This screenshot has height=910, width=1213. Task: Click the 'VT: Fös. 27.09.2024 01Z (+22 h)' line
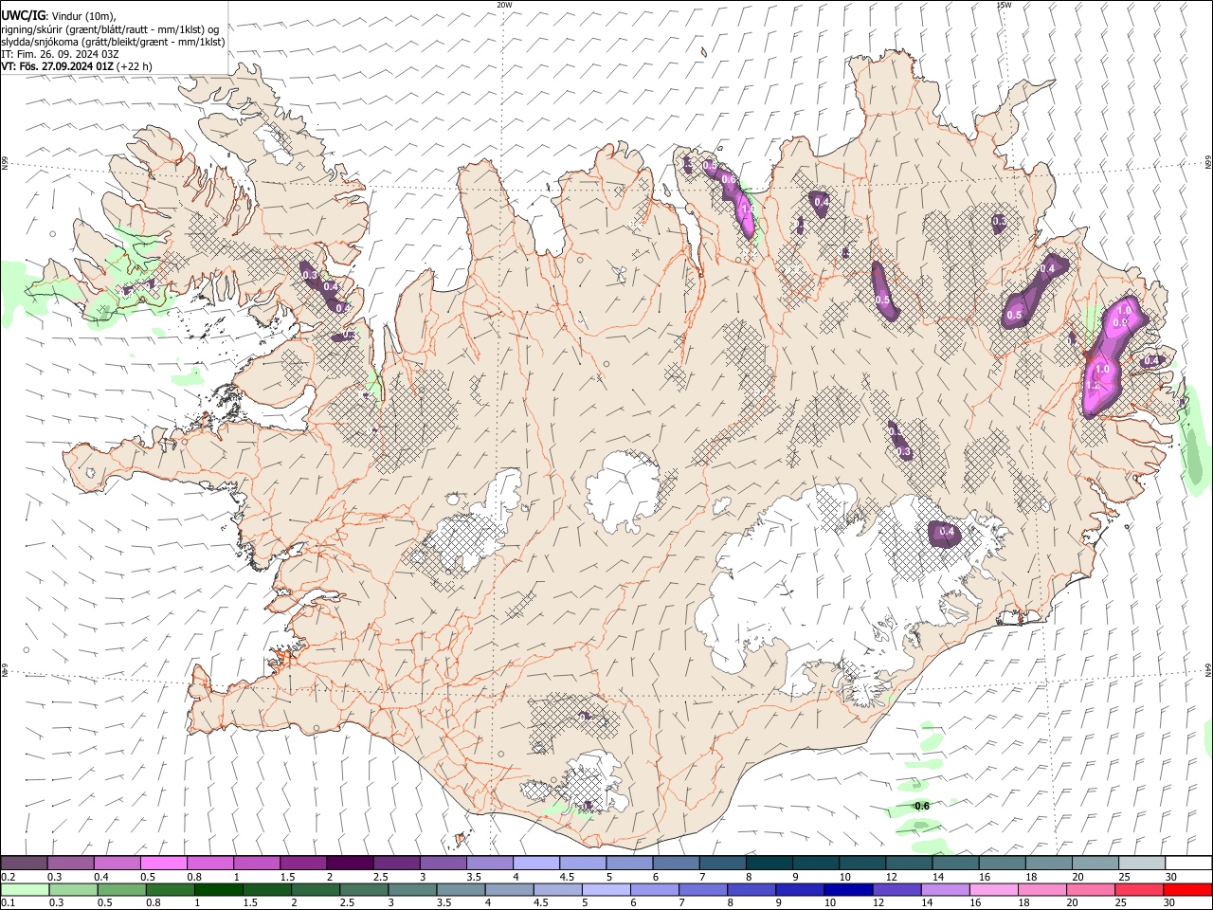tap(77, 66)
